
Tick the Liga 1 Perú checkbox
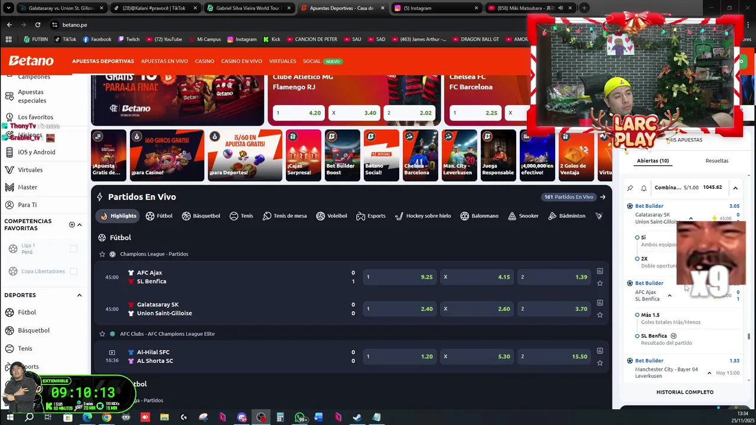pyautogui.click(x=73, y=249)
